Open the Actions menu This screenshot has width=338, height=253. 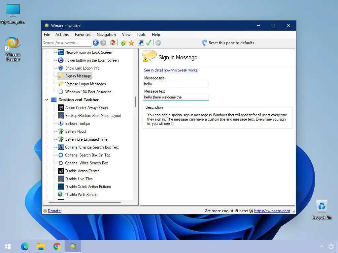coord(62,34)
